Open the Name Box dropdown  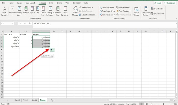point(12,23)
